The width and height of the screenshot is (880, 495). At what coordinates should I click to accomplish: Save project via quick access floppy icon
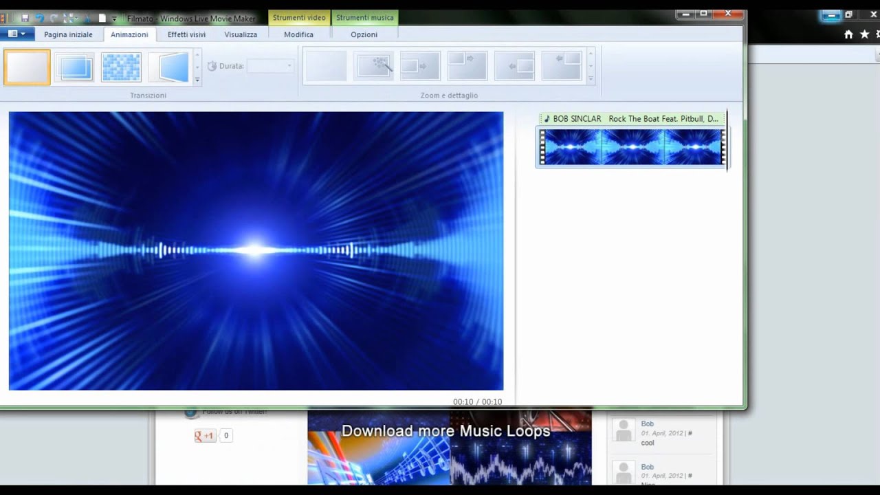pyautogui.click(x=25, y=19)
